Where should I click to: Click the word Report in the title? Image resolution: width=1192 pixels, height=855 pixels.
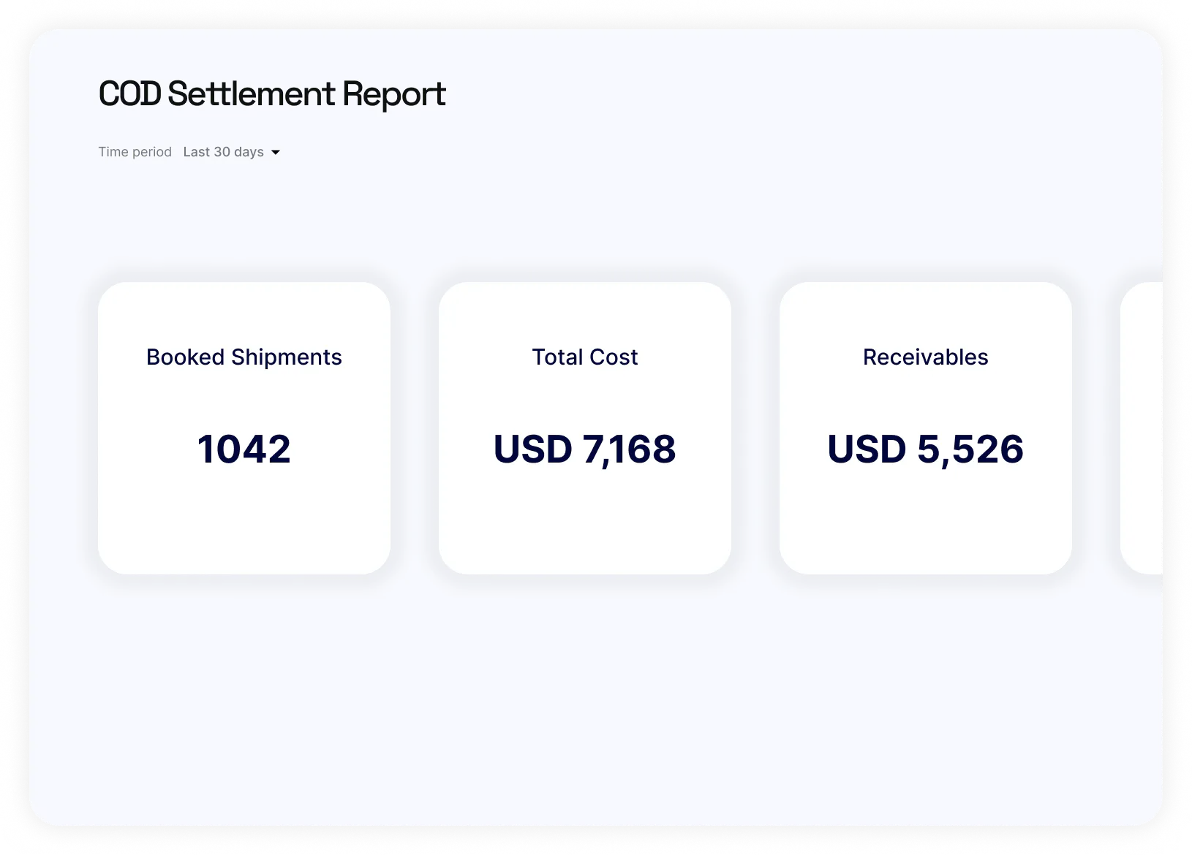click(x=393, y=94)
